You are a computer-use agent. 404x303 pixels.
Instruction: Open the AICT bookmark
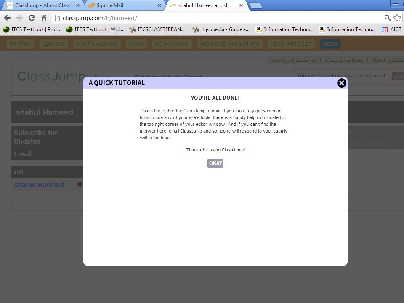pyautogui.click(x=392, y=29)
